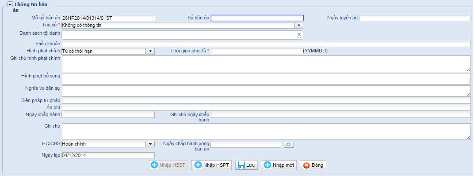The width and height of the screenshot is (474, 176).
Task: Open the HC/CBS dropdown list
Action: click(x=150, y=144)
